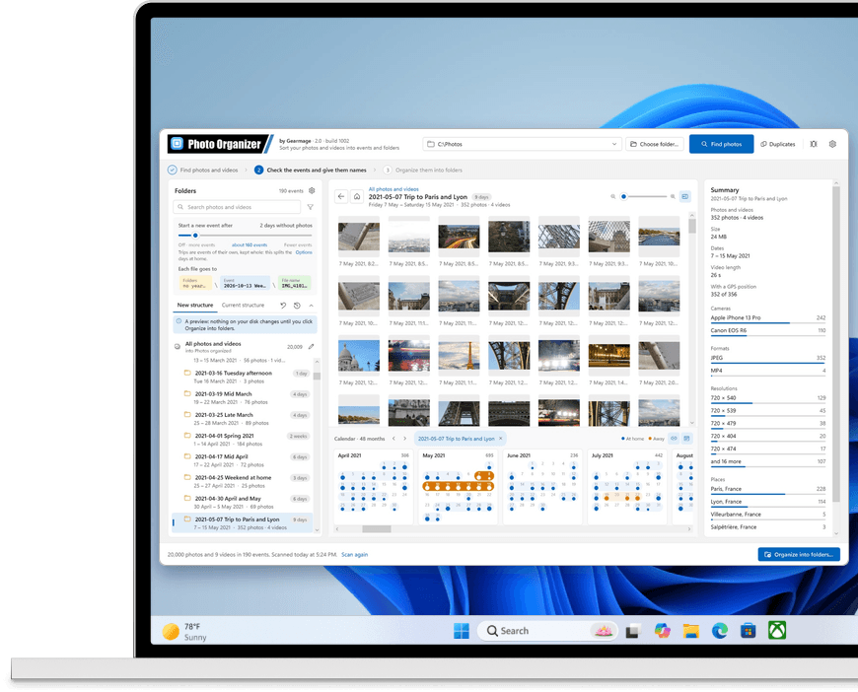Open Task View on the taskbar
The width and height of the screenshot is (858, 692).
coord(634,631)
